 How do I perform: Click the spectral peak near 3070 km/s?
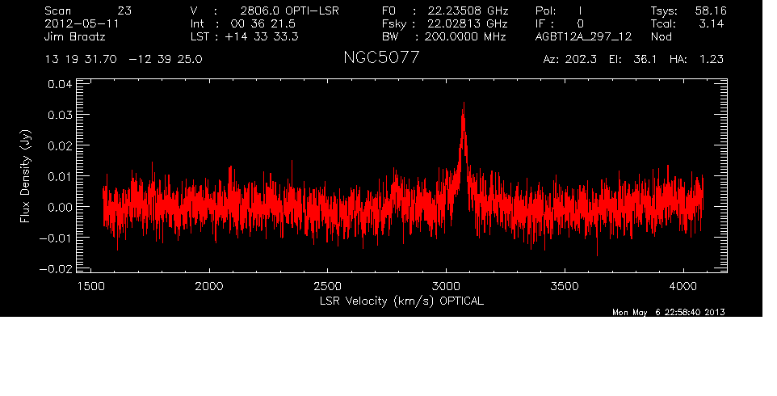pyautogui.click(x=464, y=105)
